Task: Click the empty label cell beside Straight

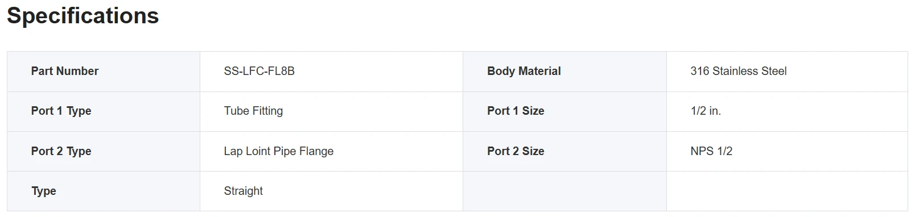Action: pos(564,191)
